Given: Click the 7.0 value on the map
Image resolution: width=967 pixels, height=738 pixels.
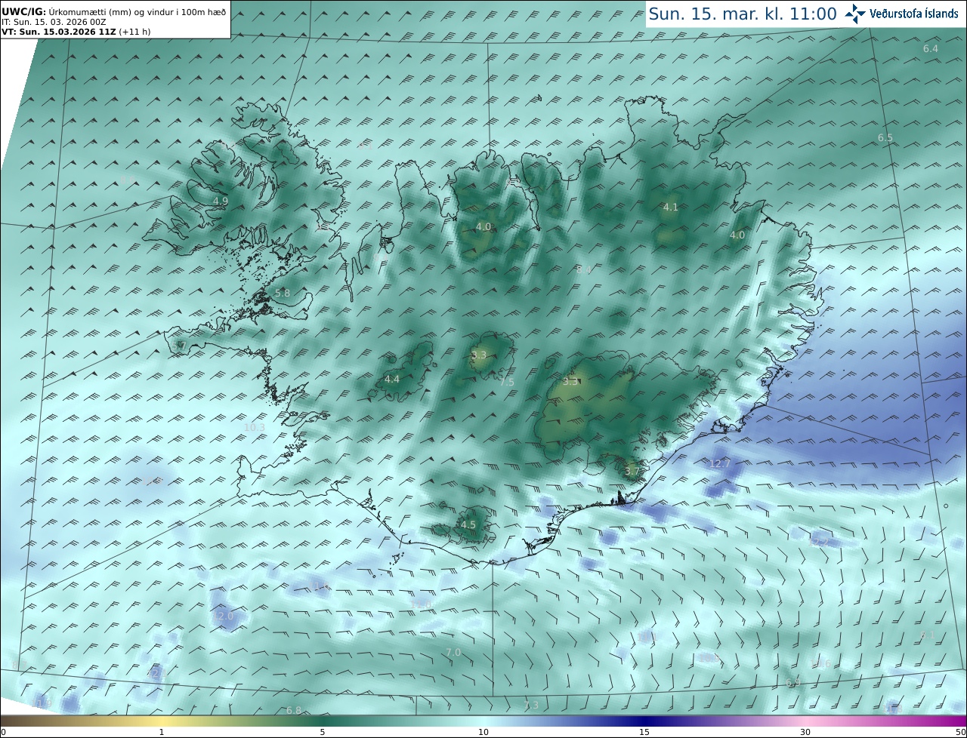Looking at the screenshot, I should point(453,653).
